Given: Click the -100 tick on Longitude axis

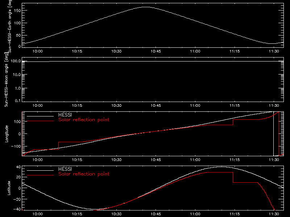Looking at the screenshot, I should tap(16, 146).
